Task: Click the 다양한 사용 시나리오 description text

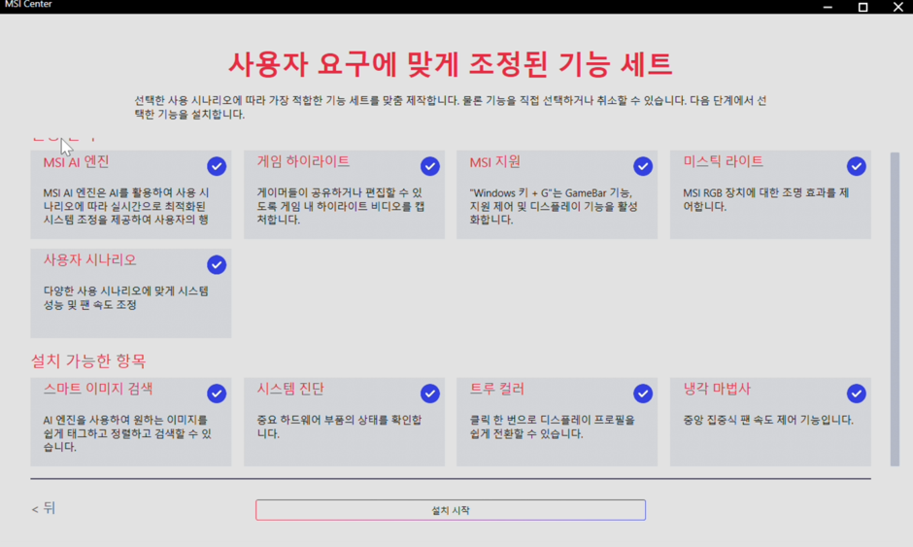Action: (x=125, y=297)
